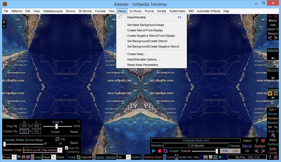281x162 pixels.
Task: Click the previous track arrow beside CD
Action: (x=257, y=151)
